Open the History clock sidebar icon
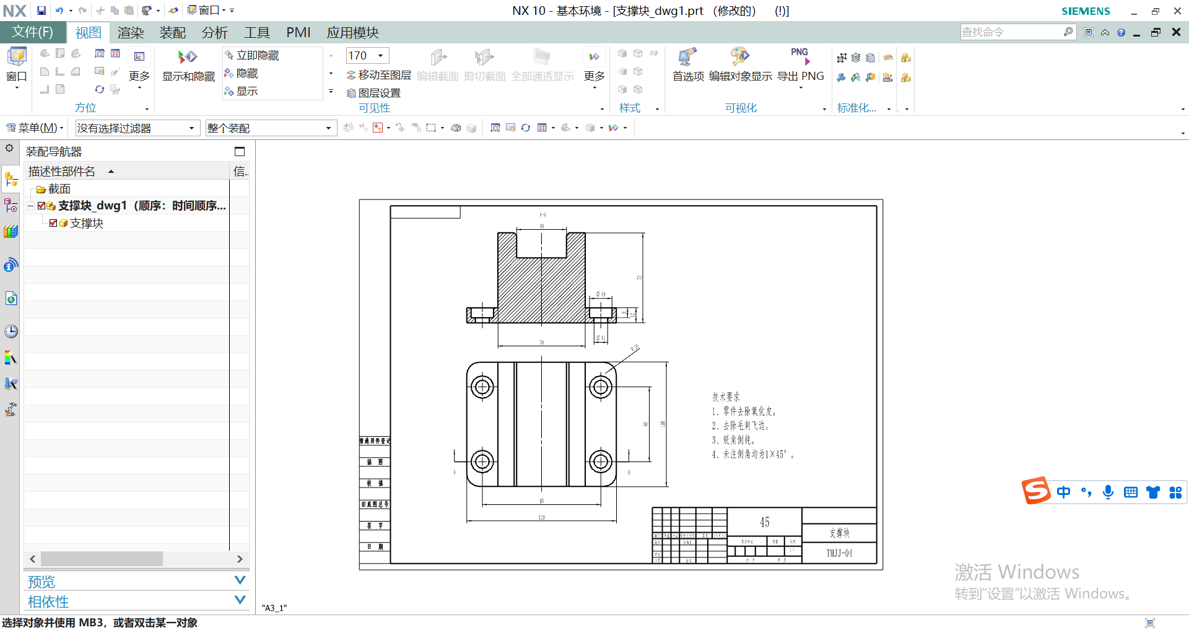This screenshot has width=1189, height=630. 11,331
